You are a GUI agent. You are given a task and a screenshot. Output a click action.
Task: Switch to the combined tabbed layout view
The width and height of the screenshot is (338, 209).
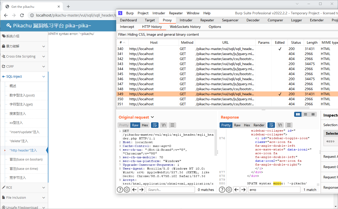(313, 114)
